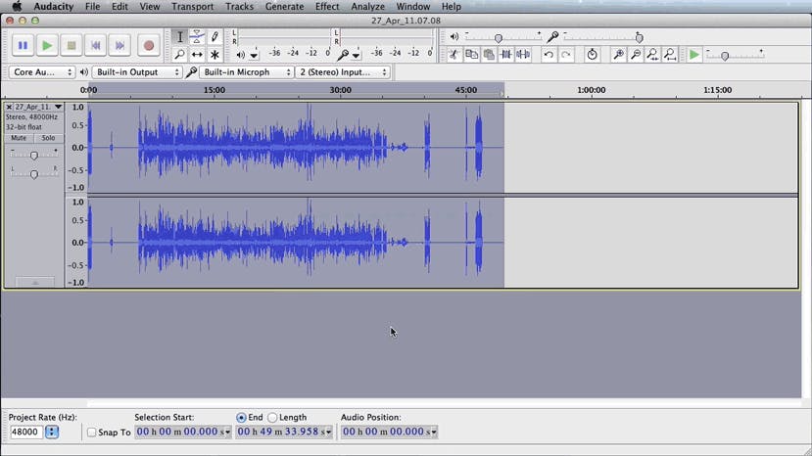Choose the Time Shift tool

coord(197,55)
